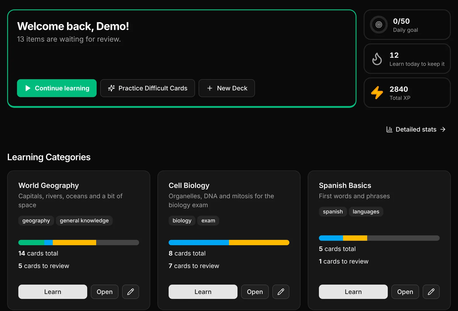Screen dimensions: 458x311
Task: Select the languages tag
Action: tap(366, 212)
